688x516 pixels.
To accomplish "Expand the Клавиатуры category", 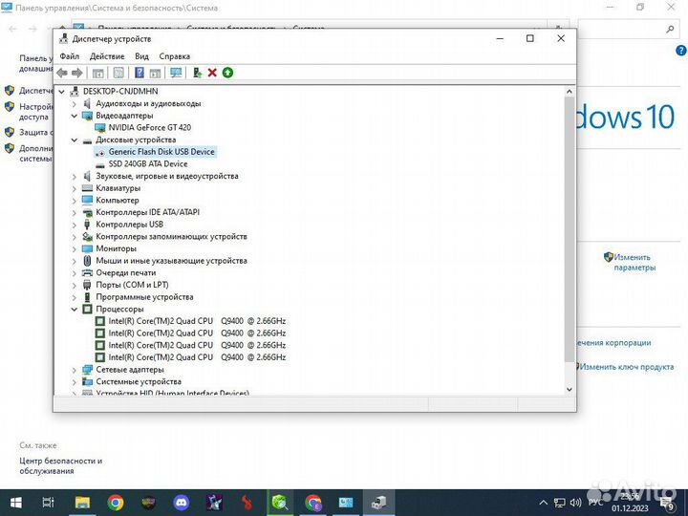I will [x=75, y=188].
